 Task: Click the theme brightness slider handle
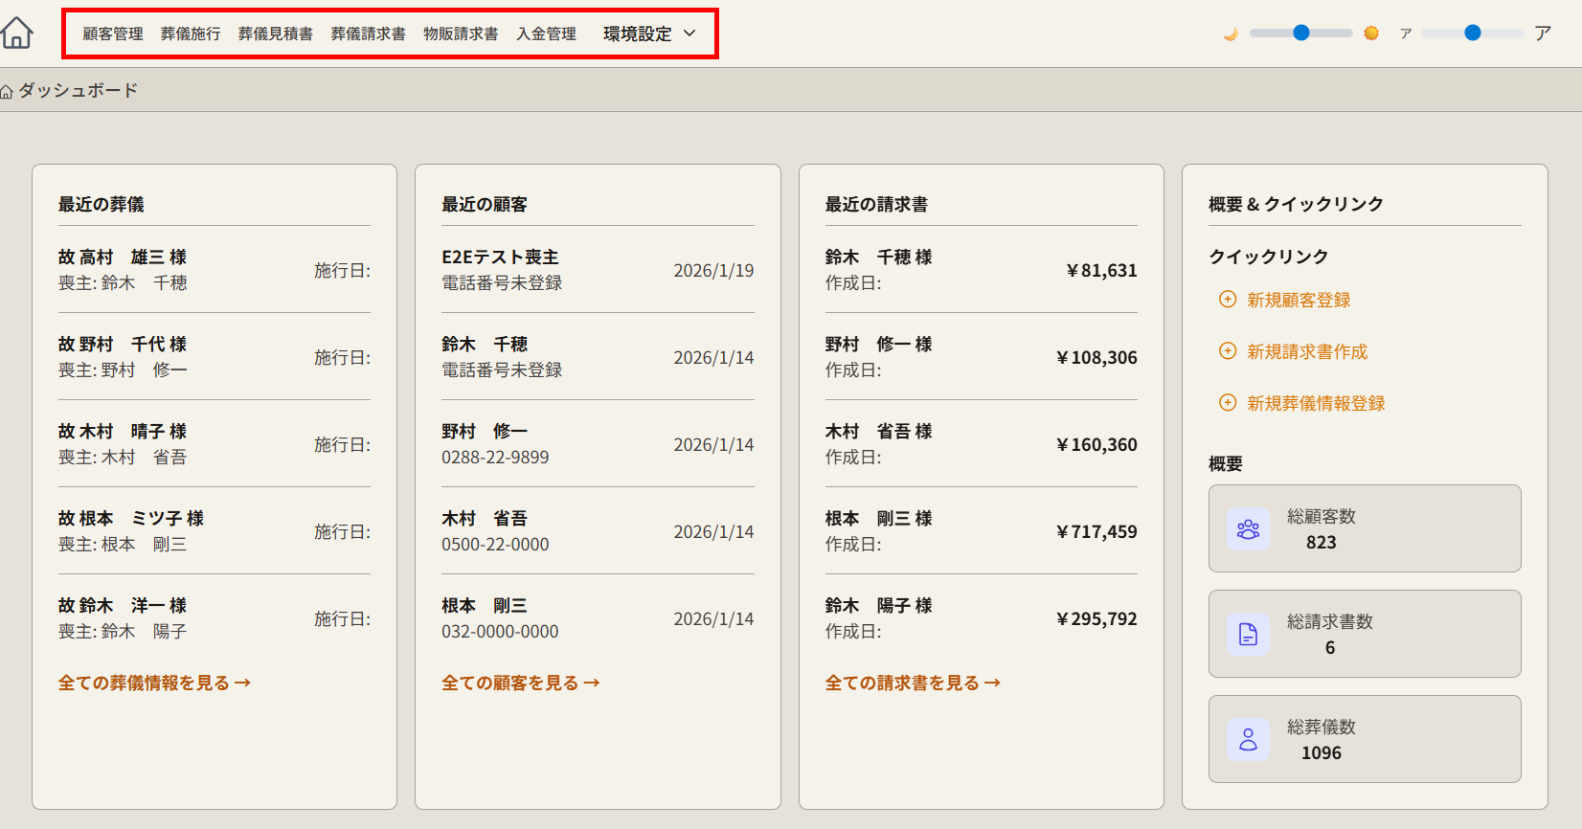[1300, 33]
